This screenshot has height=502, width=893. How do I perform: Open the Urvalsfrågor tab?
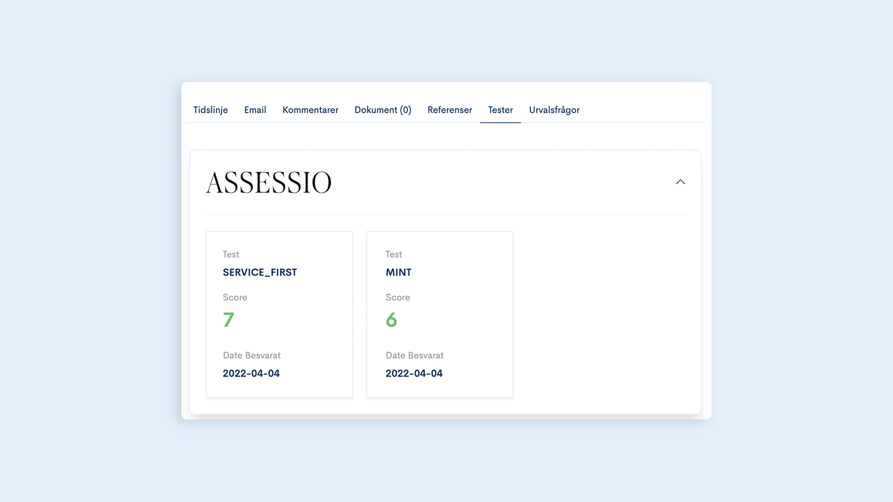554,110
